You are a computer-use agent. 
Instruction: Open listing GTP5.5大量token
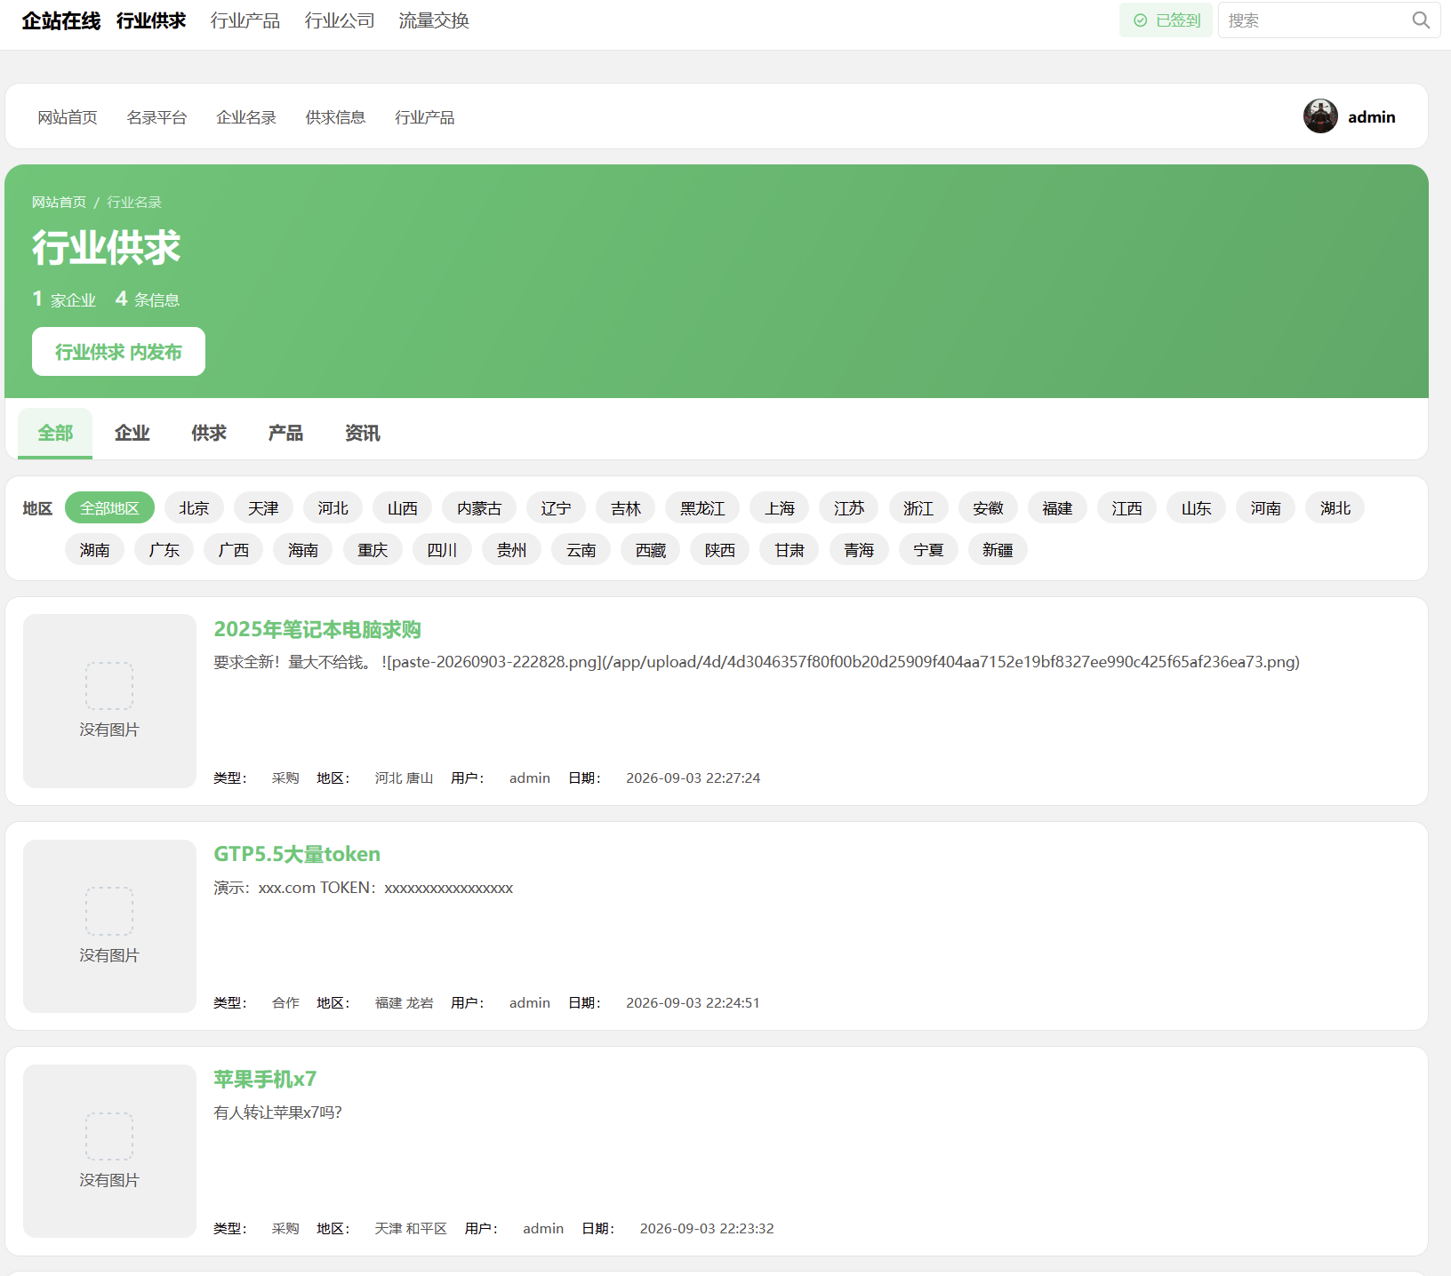pyautogui.click(x=297, y=854)
